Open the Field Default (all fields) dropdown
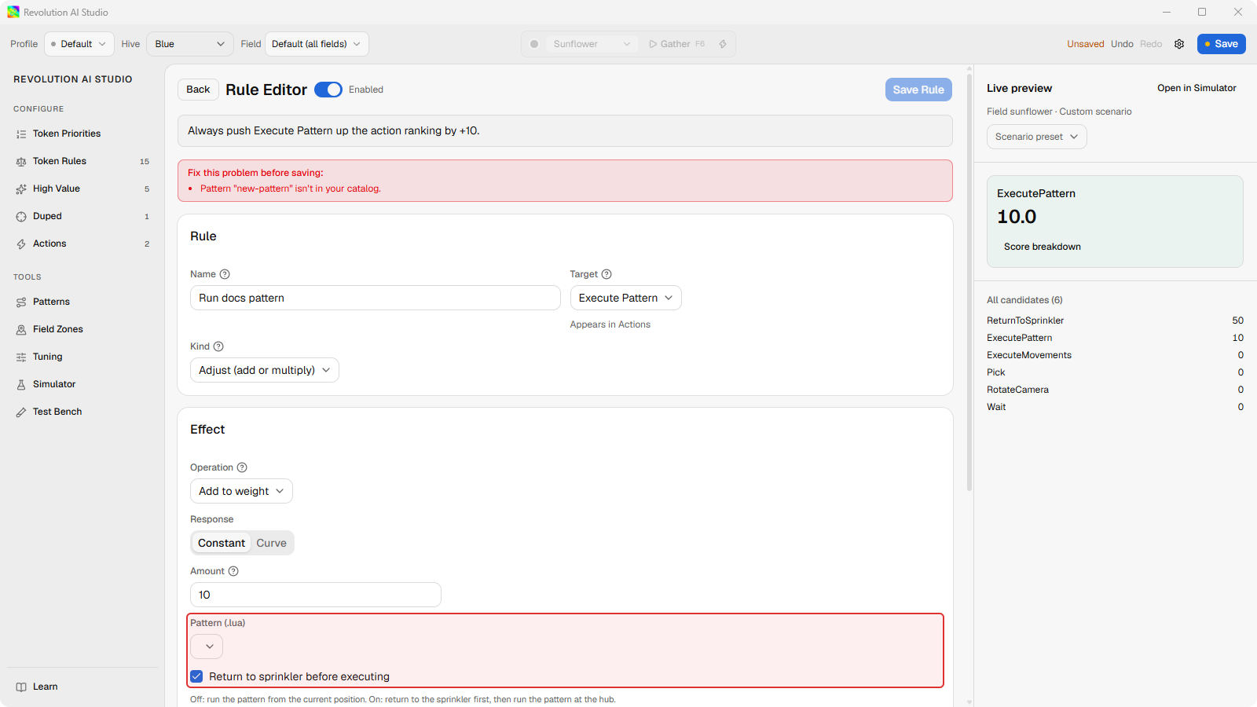This screenshot has width=1257, height=707. point(317,44)
